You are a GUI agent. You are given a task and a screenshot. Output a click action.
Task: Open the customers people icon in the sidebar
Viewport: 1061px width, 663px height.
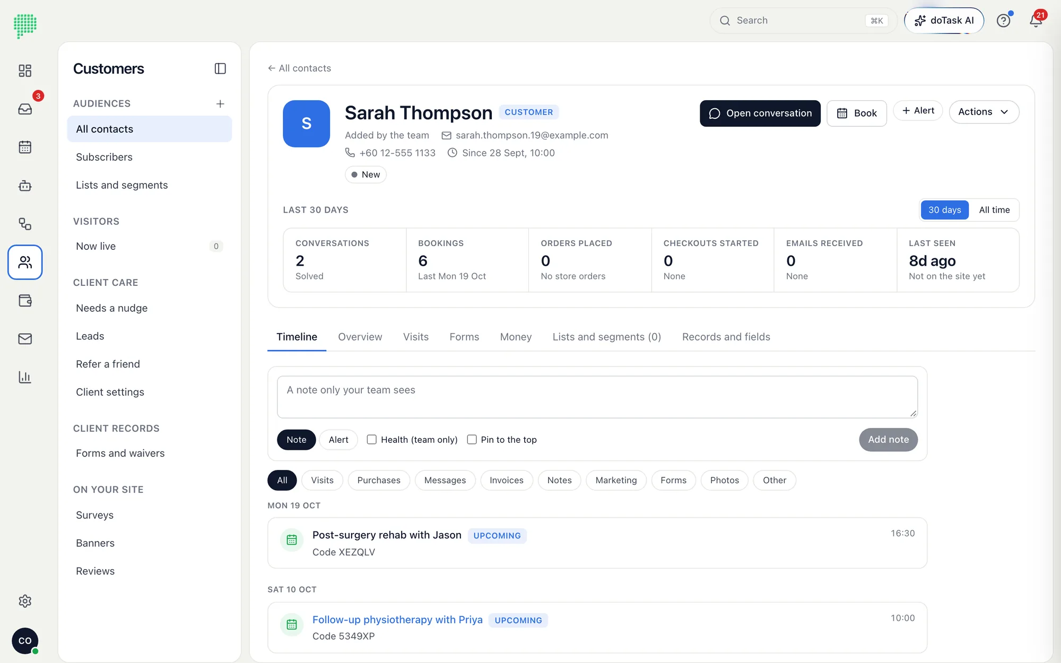pos(25,262)
